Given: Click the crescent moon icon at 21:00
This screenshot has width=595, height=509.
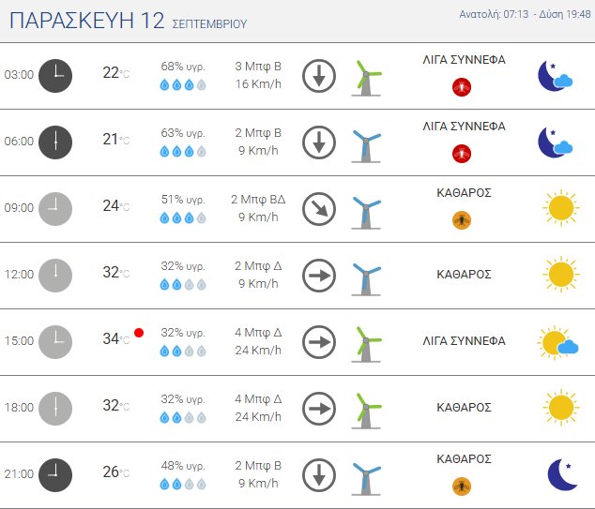Looking at the screenshot, I should 561,474.
